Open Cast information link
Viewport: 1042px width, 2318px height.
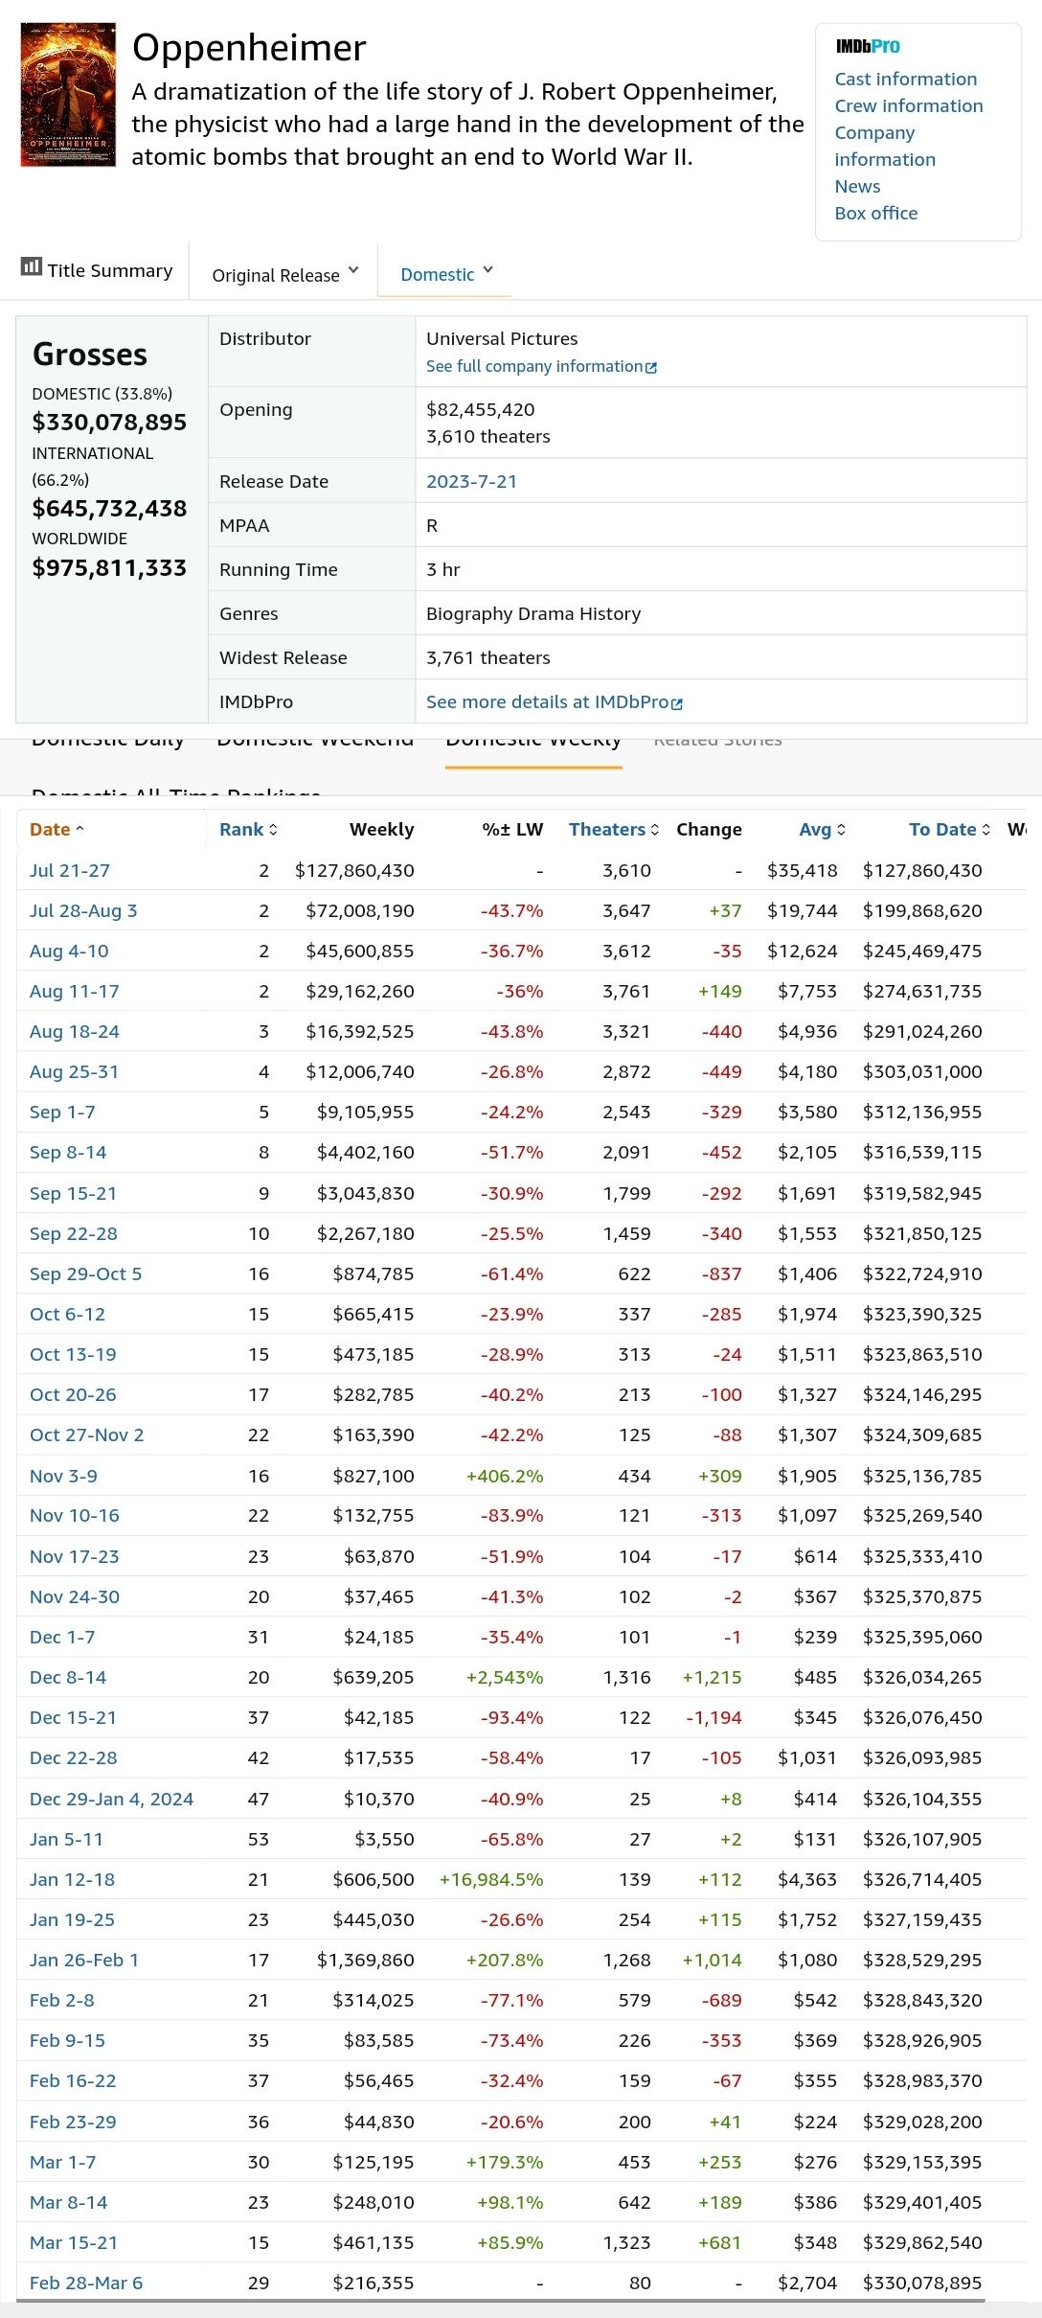[x=906, y=79]
